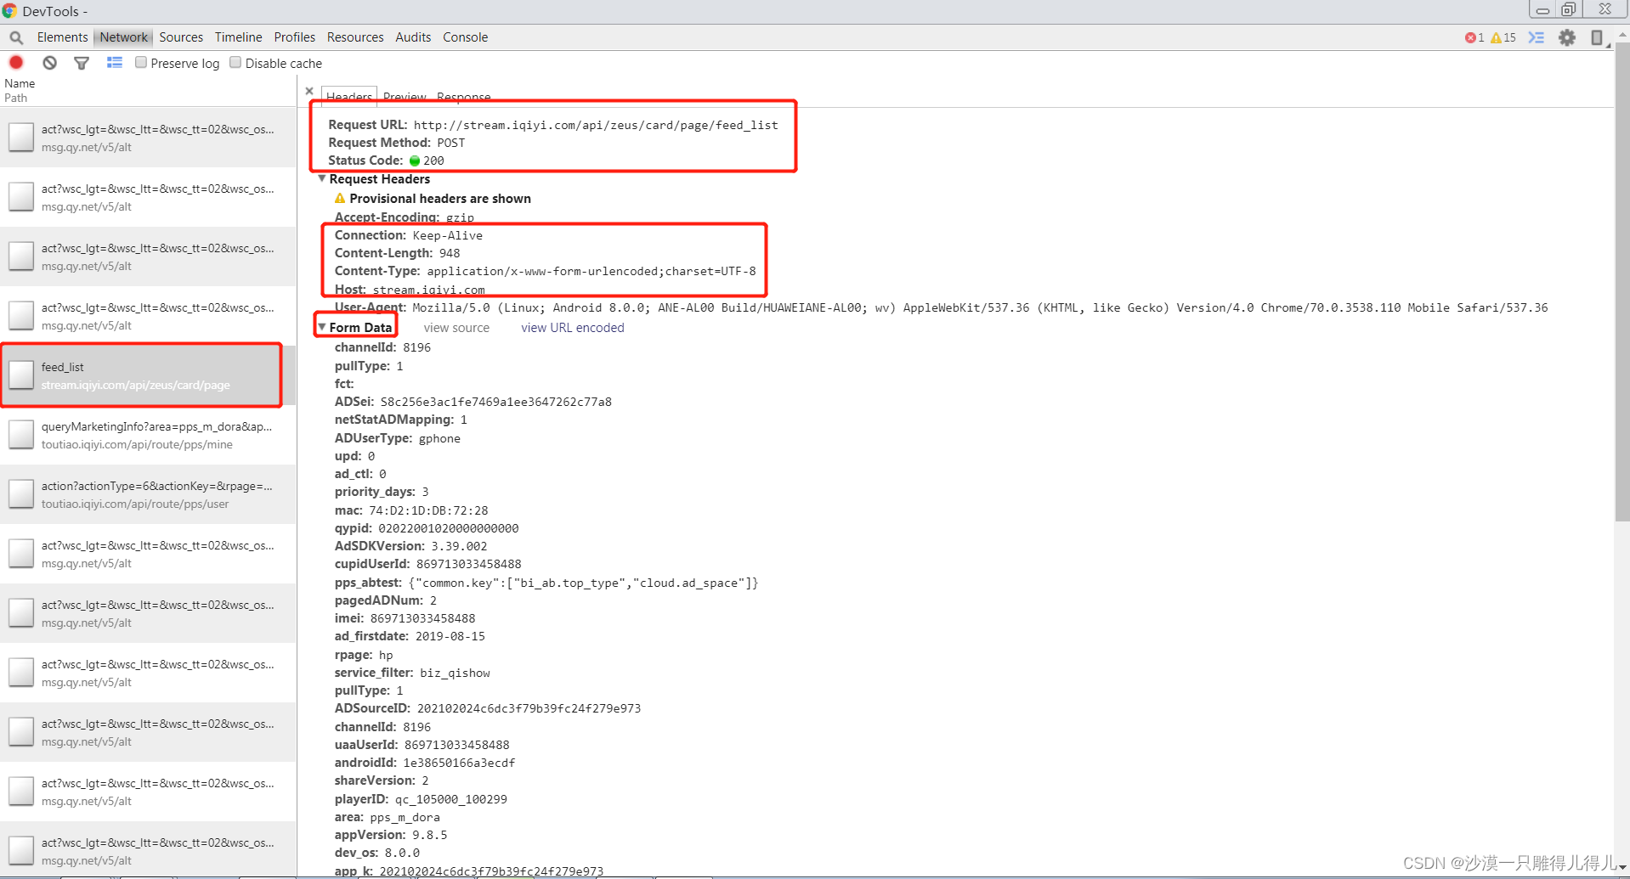Click the Content-Type header value
This screenshot has height=879, width=1630.
coord(591,271)
